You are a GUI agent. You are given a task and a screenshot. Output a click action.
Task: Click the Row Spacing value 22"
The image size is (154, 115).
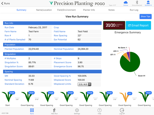click(x=89, y=36)
